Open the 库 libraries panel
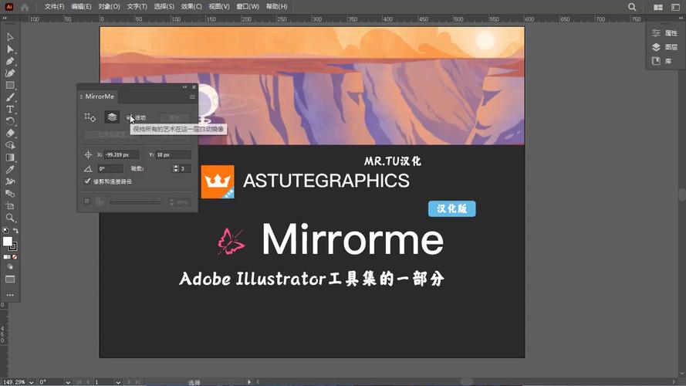 661,61
